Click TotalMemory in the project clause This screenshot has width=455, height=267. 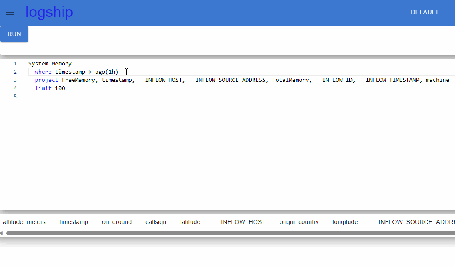(290, 80)
